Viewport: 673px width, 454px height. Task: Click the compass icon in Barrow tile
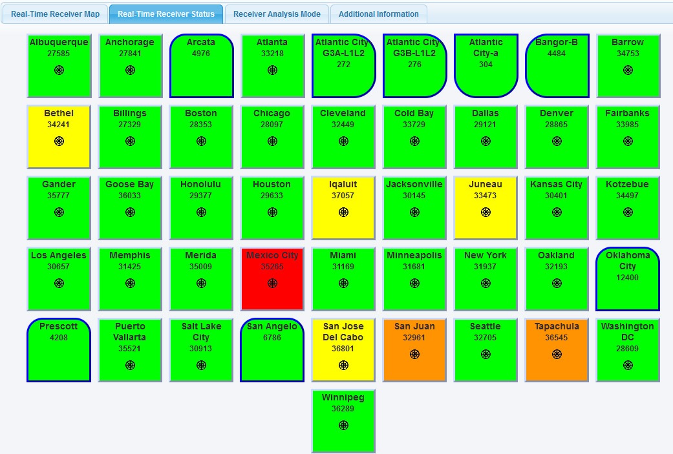[628, 70]
